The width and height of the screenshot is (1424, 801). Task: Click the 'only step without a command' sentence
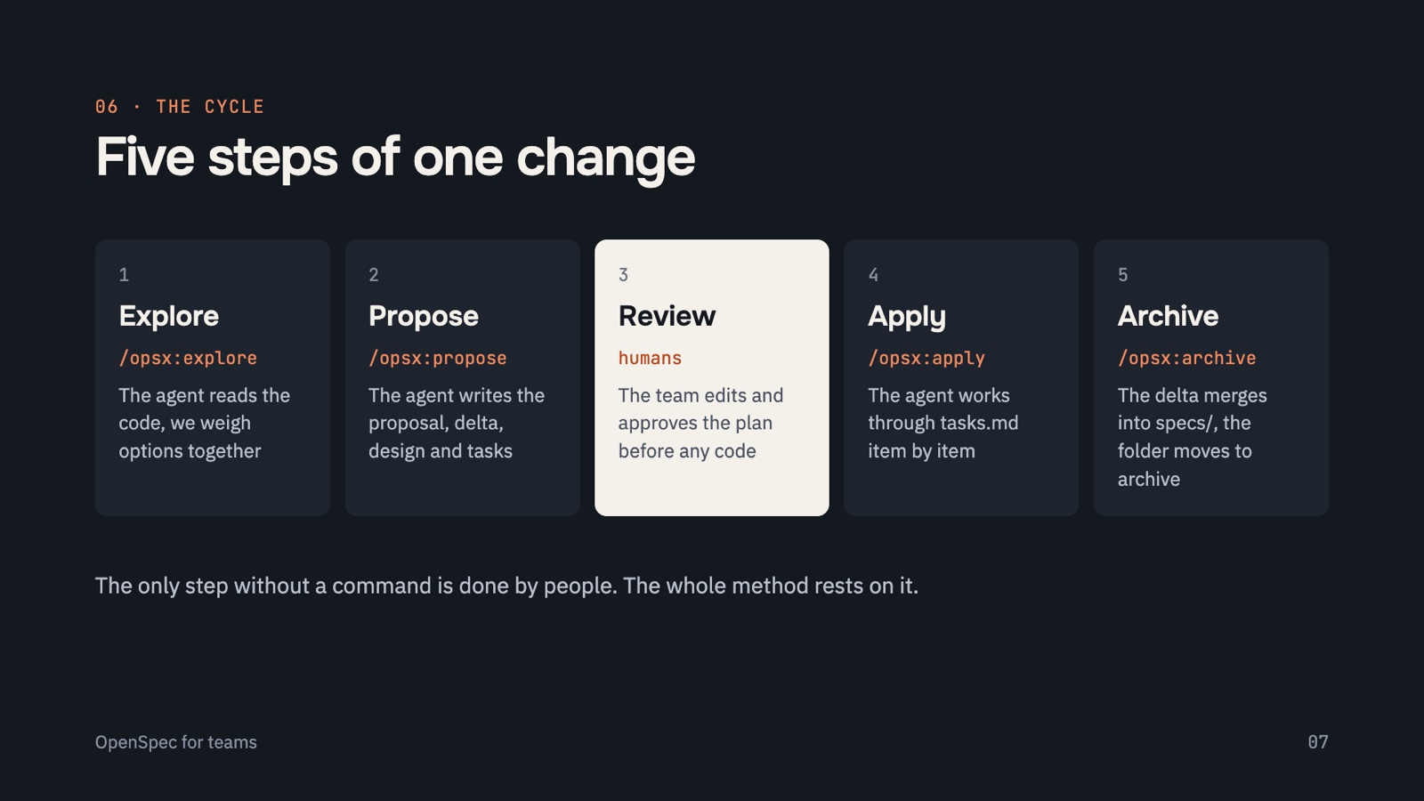(x=506, y=586)
